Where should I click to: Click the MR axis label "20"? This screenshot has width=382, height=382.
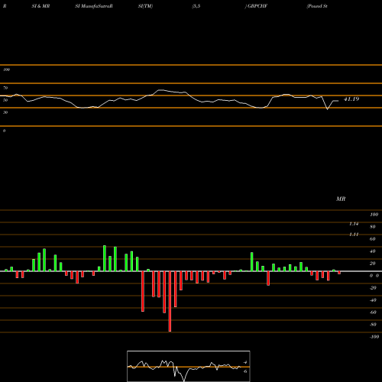[x=373, y=264]
